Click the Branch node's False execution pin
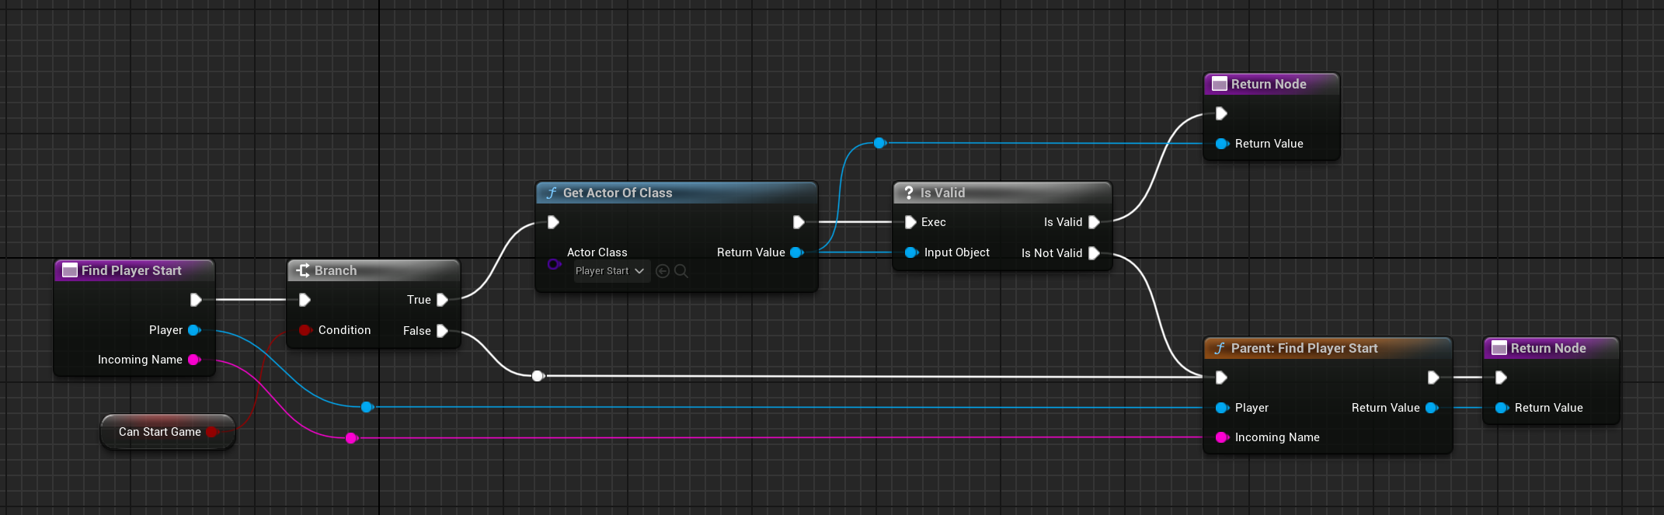 tap(442, 331)
